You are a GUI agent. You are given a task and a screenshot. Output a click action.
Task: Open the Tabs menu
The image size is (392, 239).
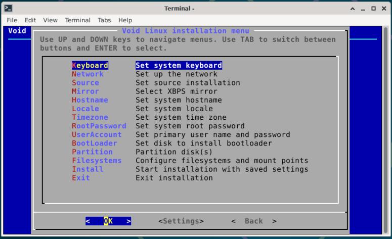[104, 20]
